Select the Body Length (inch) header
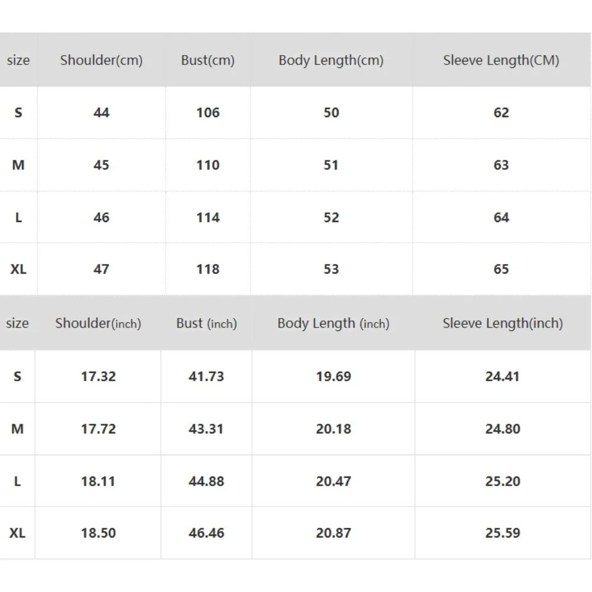592x592 pixels. (x=333, y=323)
